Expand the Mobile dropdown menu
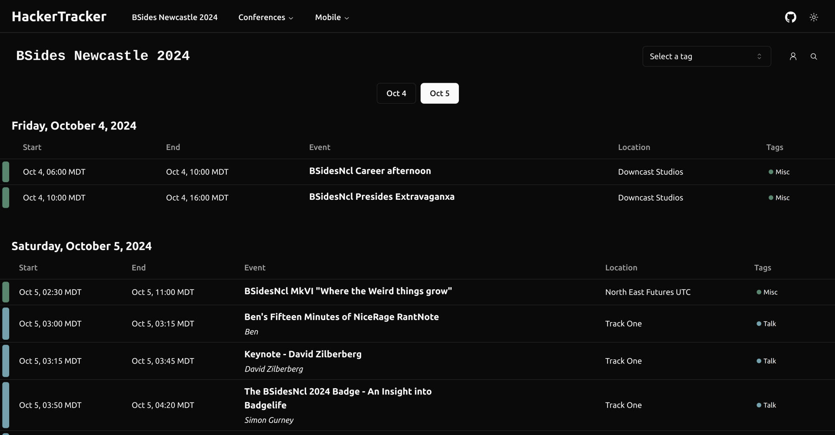The height and width of the screenshot is (435, 835). pyautogui.click(x=332, y=17)
